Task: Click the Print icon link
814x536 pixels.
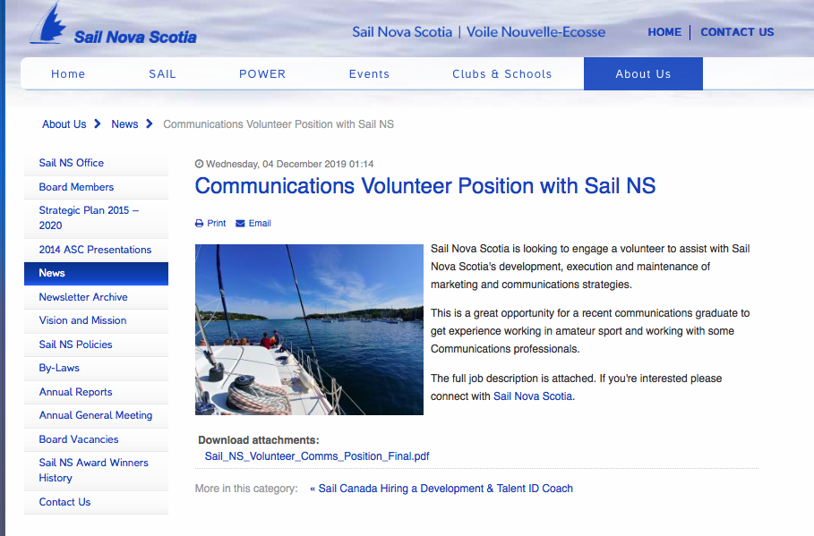Action: [x=210, y=224]
